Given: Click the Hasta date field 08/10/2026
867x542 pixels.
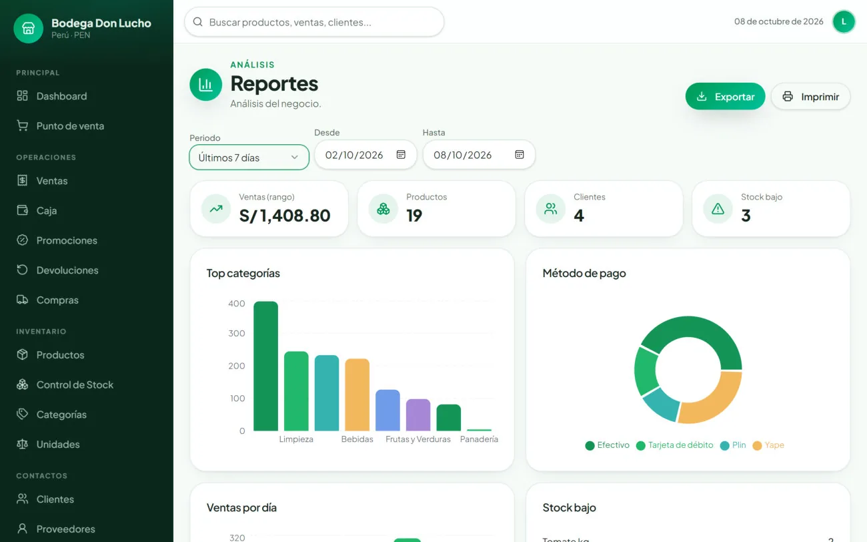Looking at the screenshot, I should [479, 155].
